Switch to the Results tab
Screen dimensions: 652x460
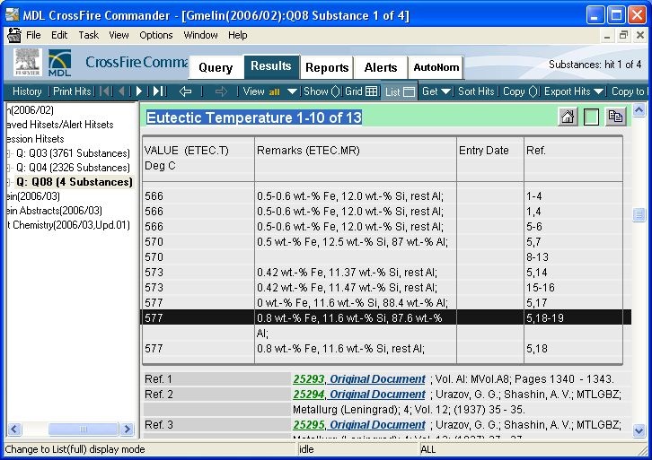(x=270, y=66)
